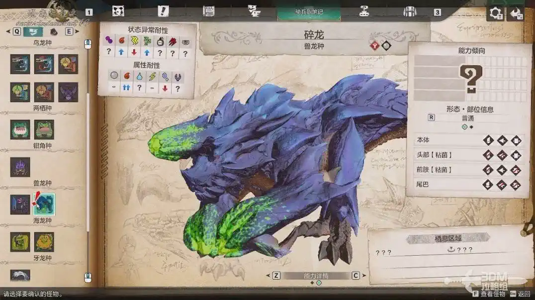Switch to the small monster category tab
The width and height of the screenshot is (535, 300).
coord(54,32)
